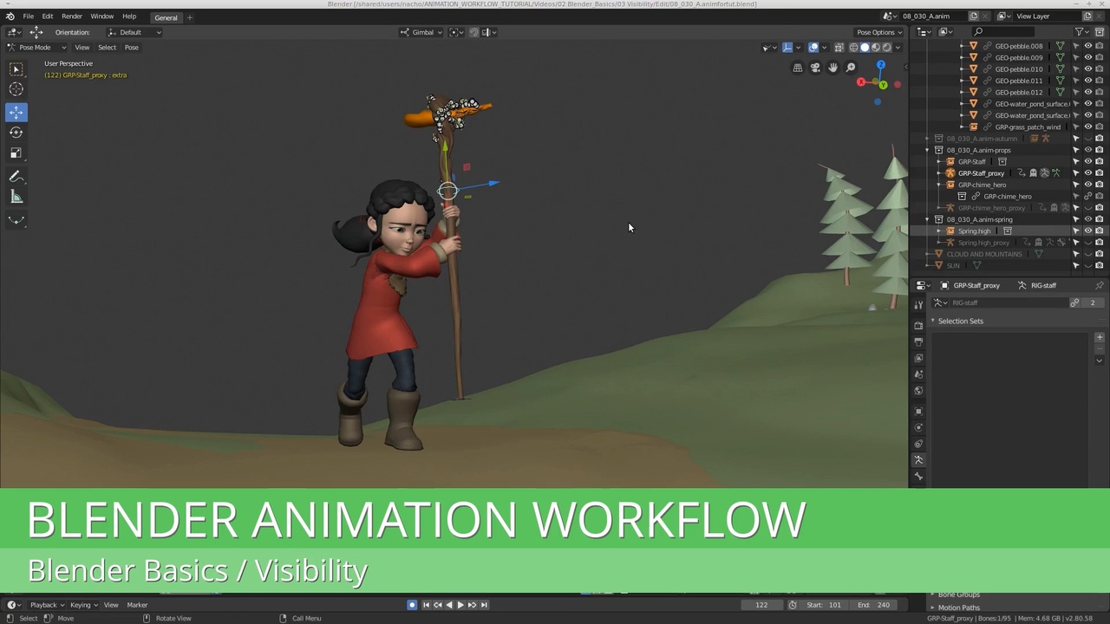Open the Object properties tab
Screen dimensions: 1110x624
918,412
